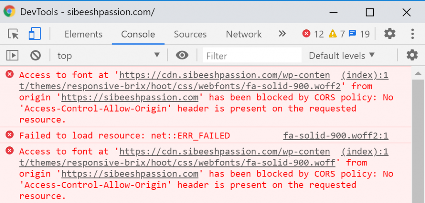This screenshot has width=425, height=203.
Task: Clear console with the ban icon
Action: (36, 56)
